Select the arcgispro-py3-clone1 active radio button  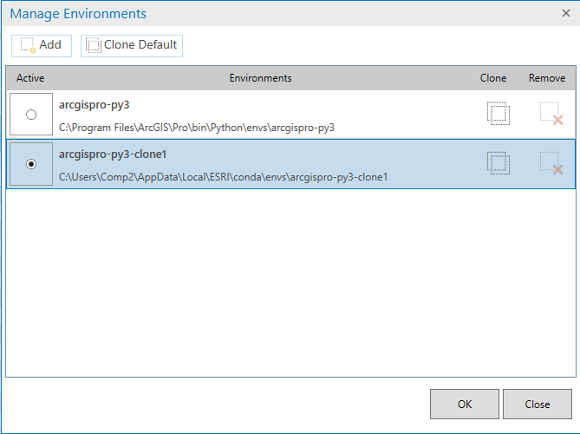pos(32,163)
